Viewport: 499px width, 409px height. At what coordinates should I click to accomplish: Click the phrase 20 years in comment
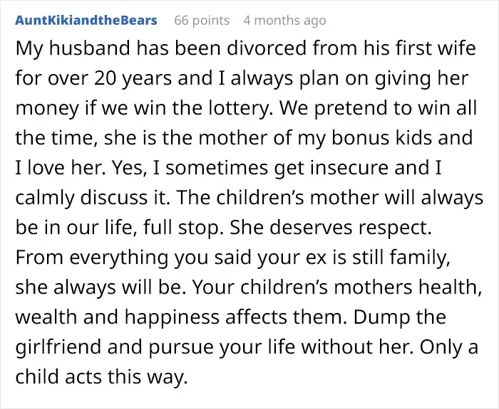pos(133,78)
